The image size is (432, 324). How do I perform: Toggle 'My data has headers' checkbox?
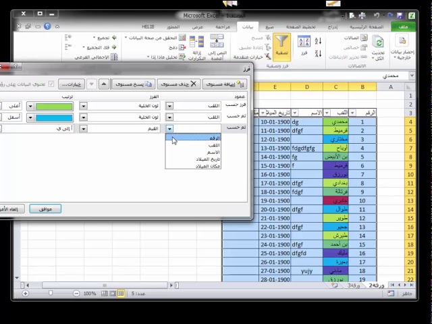coord(51,84)
